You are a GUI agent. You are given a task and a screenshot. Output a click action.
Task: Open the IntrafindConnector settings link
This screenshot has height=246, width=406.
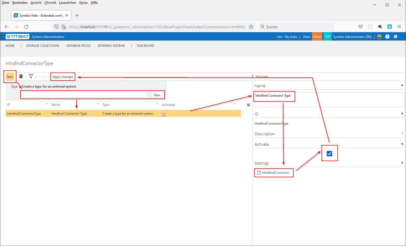[x=276, y=173]
